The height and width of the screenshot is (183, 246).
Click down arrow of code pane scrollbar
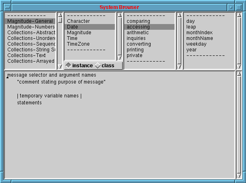[239, 176]
